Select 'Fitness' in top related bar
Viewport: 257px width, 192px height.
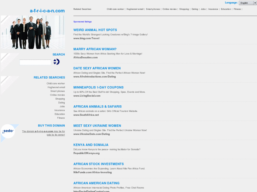237,9
